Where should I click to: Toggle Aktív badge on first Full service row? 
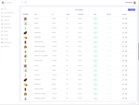[x=96, y=28]
